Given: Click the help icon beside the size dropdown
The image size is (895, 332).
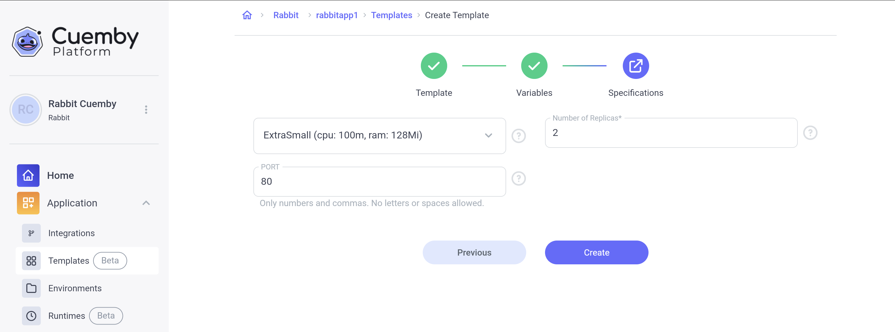Looking at the screenshot, I should tap(518, 136).
